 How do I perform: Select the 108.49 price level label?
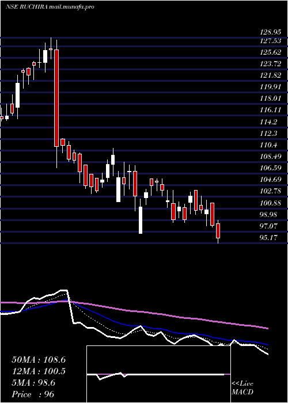271,157
